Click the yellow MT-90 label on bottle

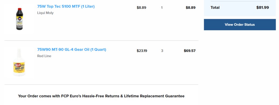pyautogui.click(x=19, y=68)
